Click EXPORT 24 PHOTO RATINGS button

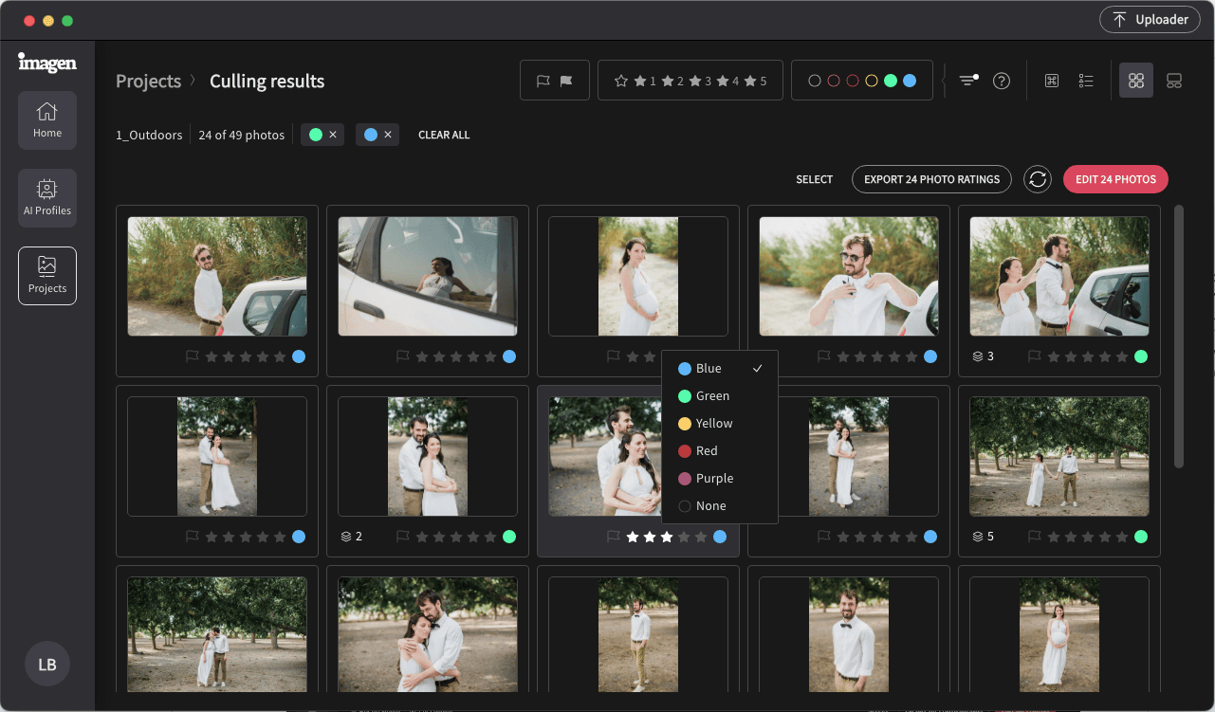point(930,179)
